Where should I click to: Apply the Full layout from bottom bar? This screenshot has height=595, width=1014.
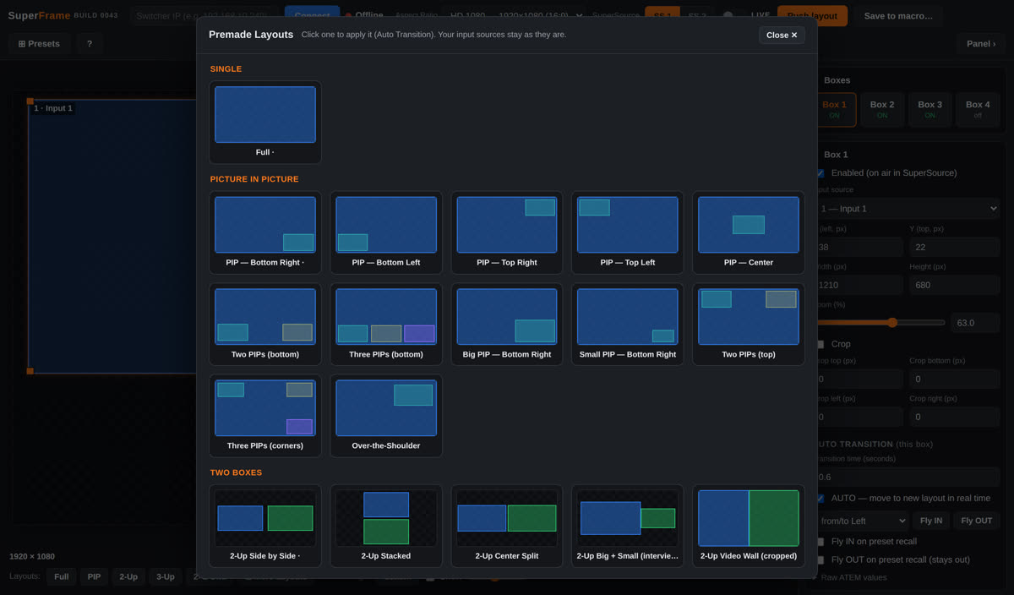pyautogui.click(x=62, y=576)
